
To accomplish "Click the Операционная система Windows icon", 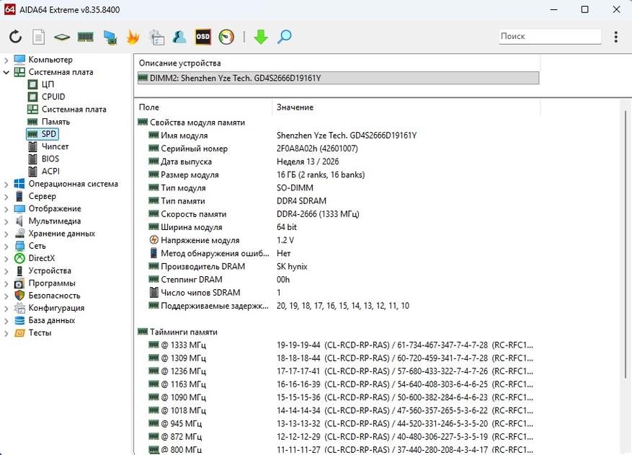I will [x=19, y=184].
